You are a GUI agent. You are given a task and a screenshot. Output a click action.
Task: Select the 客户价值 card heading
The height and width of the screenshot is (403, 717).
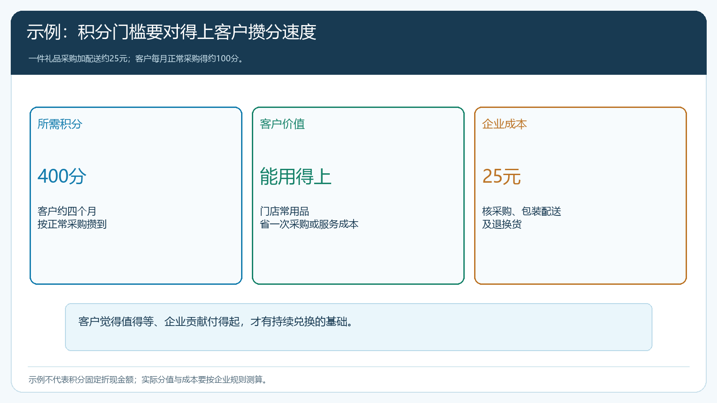pos(282,124)
